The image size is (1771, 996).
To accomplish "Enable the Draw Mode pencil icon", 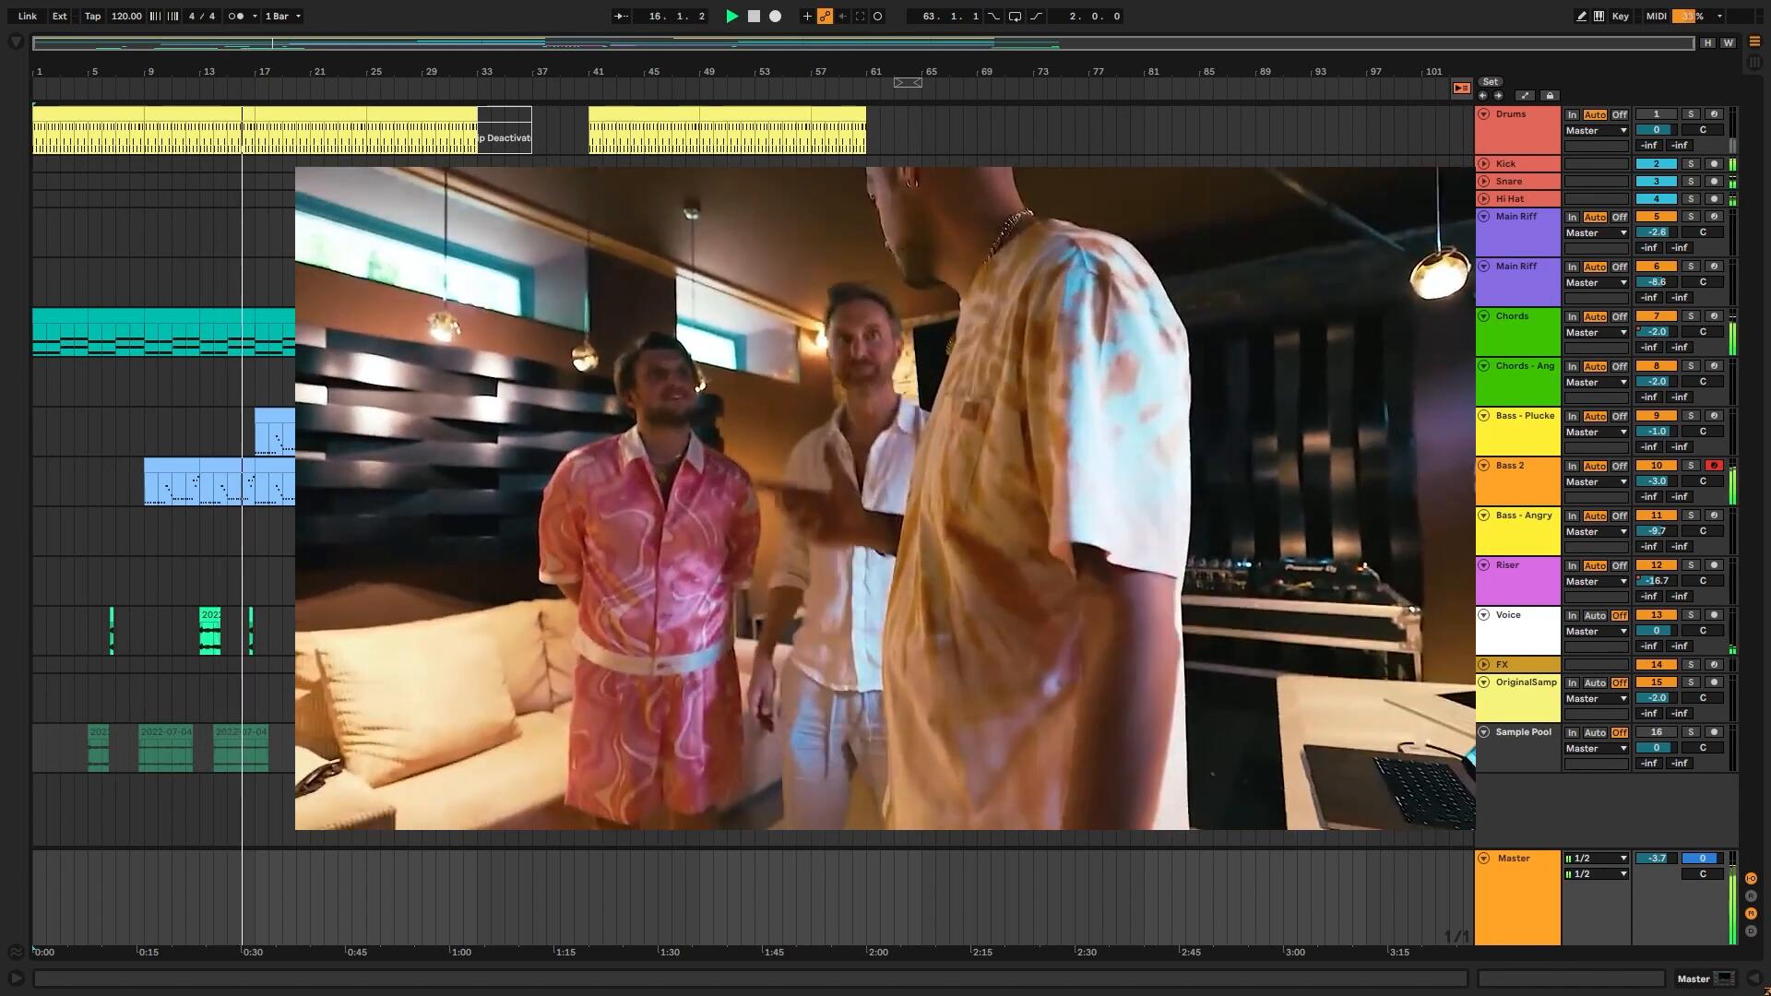I will (1581, 16).
